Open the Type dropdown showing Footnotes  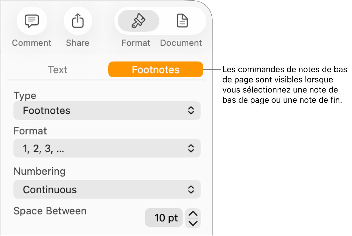pyautogui.click(x=107, y=111)
